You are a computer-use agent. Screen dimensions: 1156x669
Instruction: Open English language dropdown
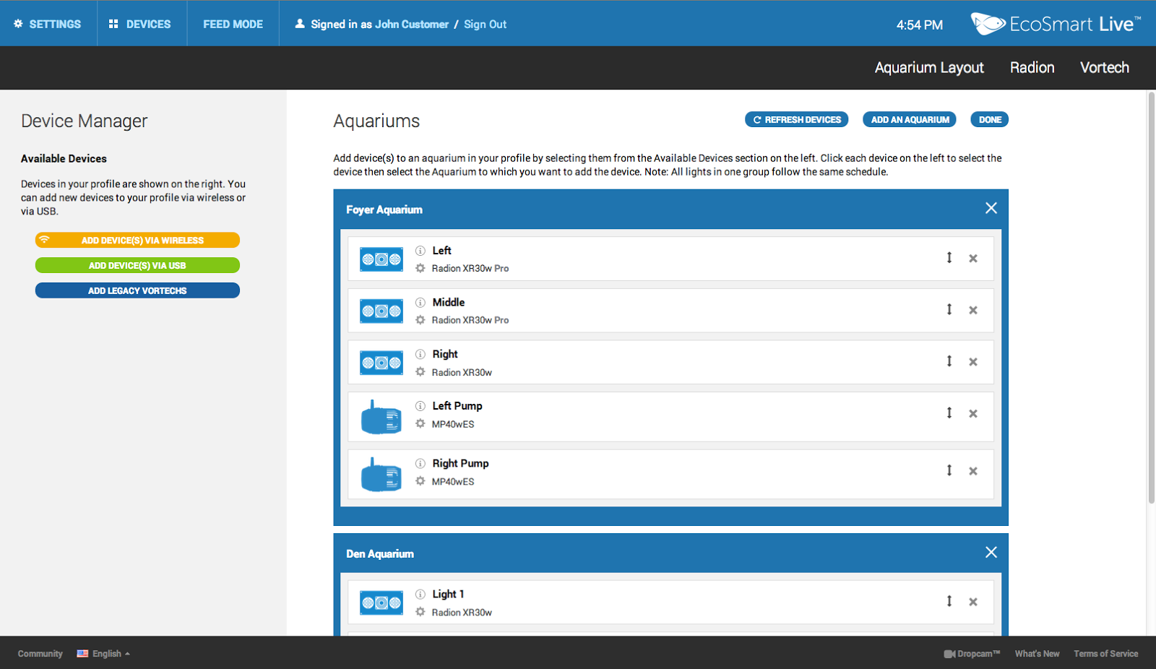coord(104,653)
